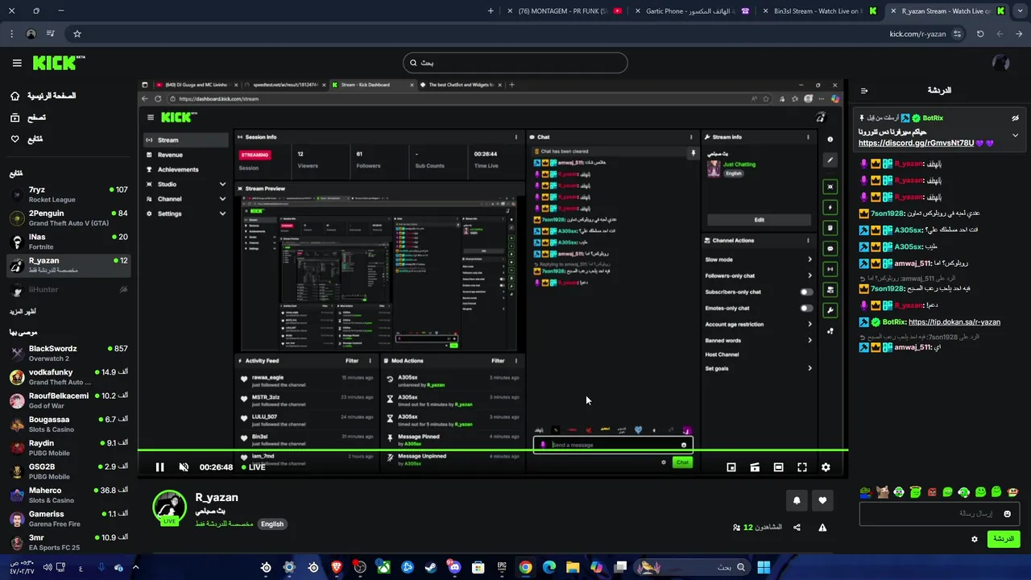Open chat settings gear

click(975, 539)
